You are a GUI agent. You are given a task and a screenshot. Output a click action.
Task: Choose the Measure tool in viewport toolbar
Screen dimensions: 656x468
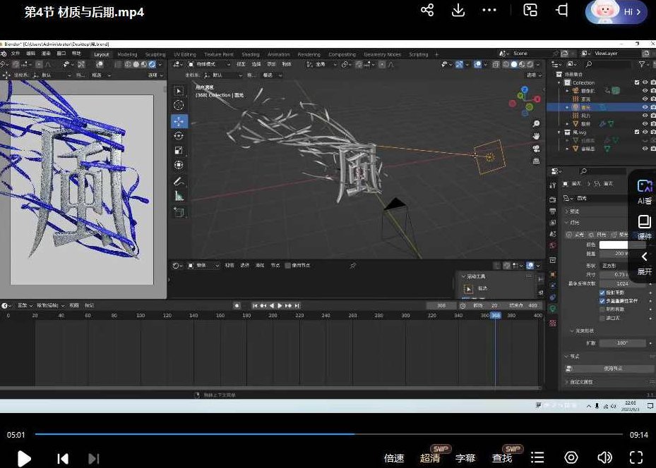tap(179, 197)
